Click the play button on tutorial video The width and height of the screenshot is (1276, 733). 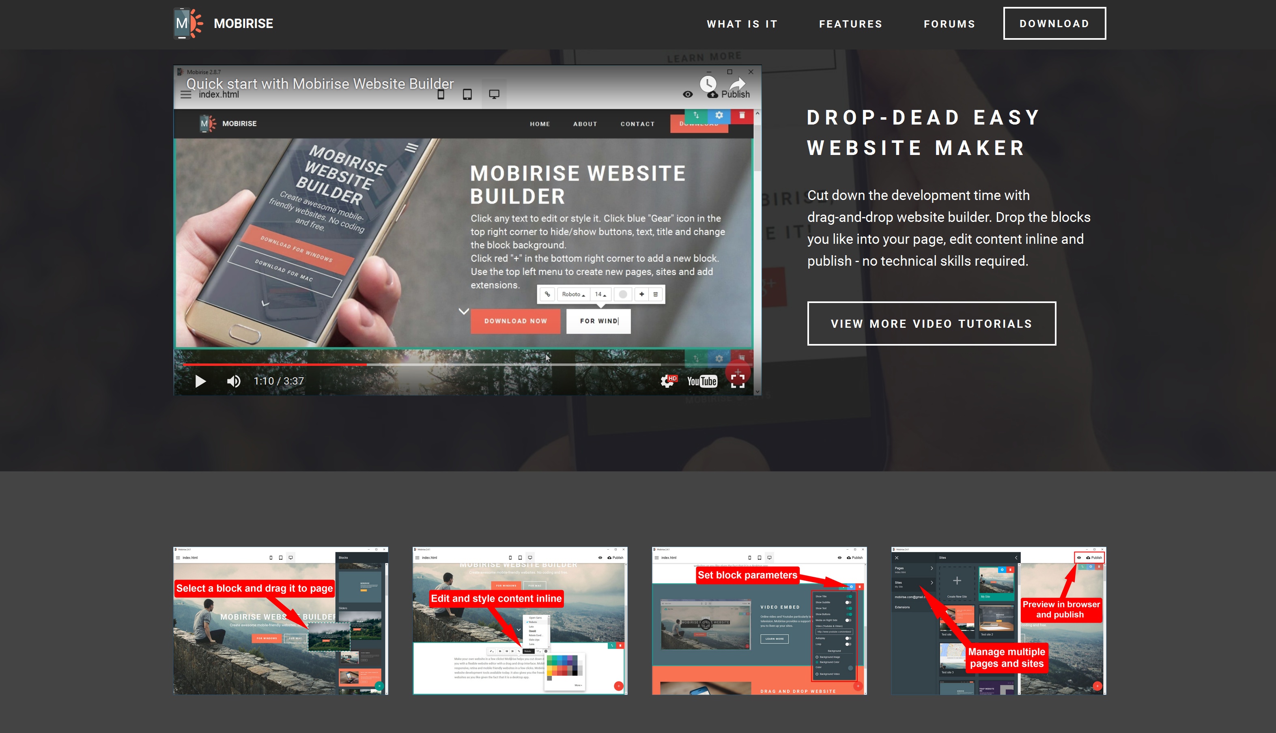tap(200, 380)
